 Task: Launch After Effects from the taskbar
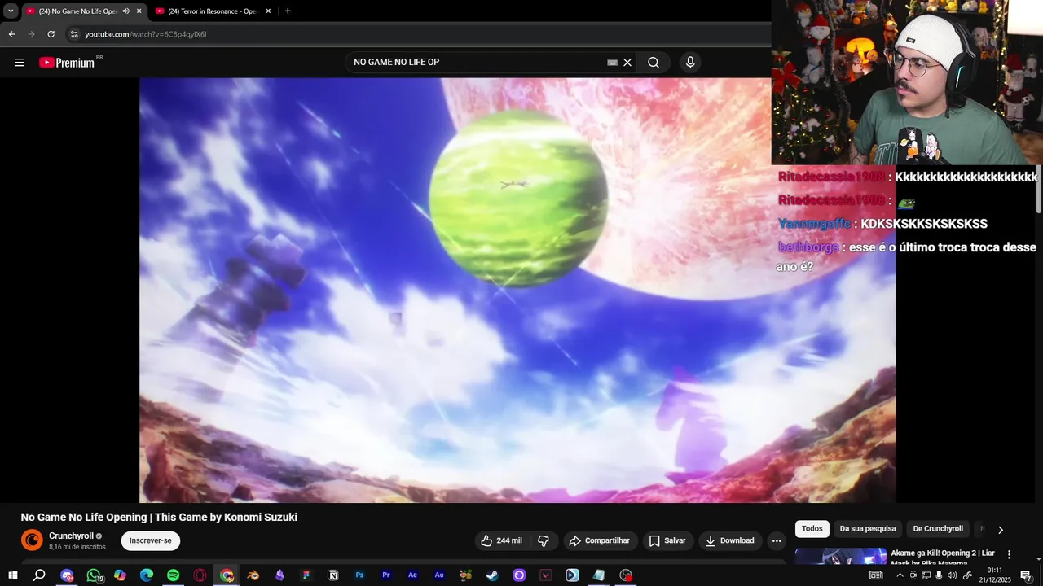click(x=412, y=575)
